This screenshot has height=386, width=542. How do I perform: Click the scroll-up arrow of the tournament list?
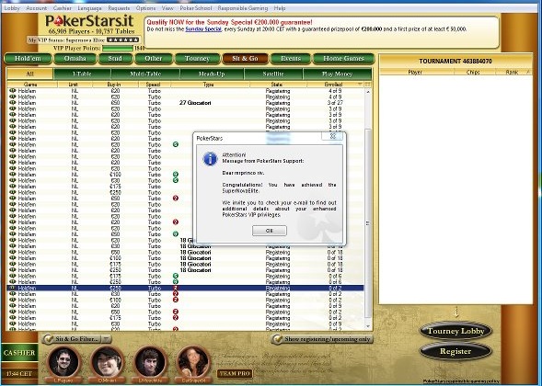[x=368, y=92]
